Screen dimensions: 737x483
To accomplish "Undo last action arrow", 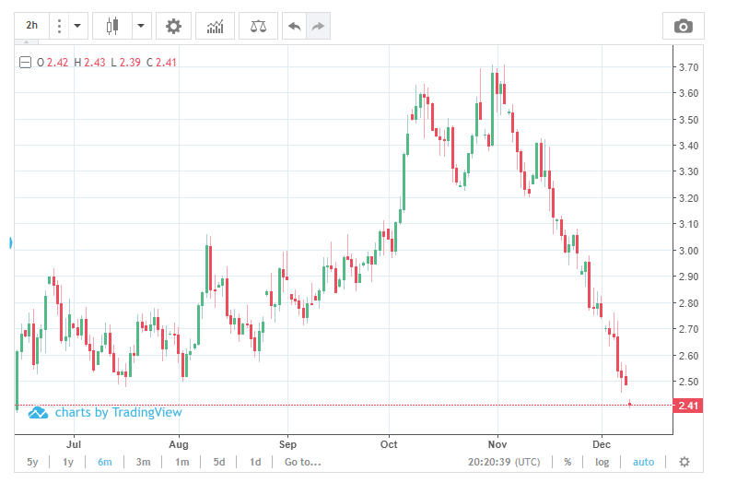I will pos(294,26).
